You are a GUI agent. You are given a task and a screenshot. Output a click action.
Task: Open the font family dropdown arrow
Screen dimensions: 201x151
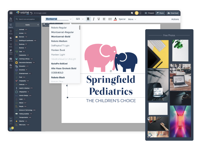coord(71,19)
